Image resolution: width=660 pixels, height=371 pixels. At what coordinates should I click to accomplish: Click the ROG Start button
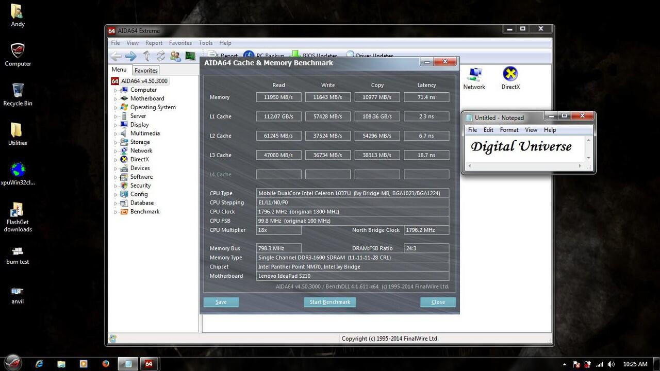point(14,363)
